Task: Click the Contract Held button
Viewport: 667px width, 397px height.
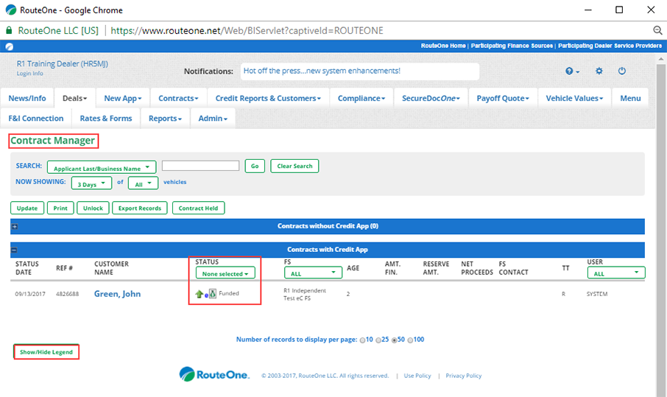Action: 198,208
